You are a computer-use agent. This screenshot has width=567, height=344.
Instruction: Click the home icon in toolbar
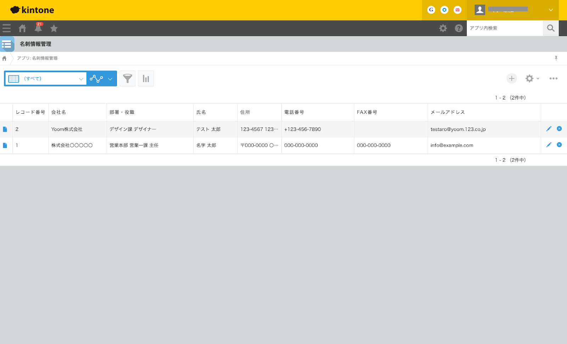point(22,28)
